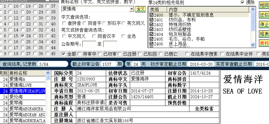The image size is (269, 124).
Task: Check class 35 checkbox
Action: 35,47
